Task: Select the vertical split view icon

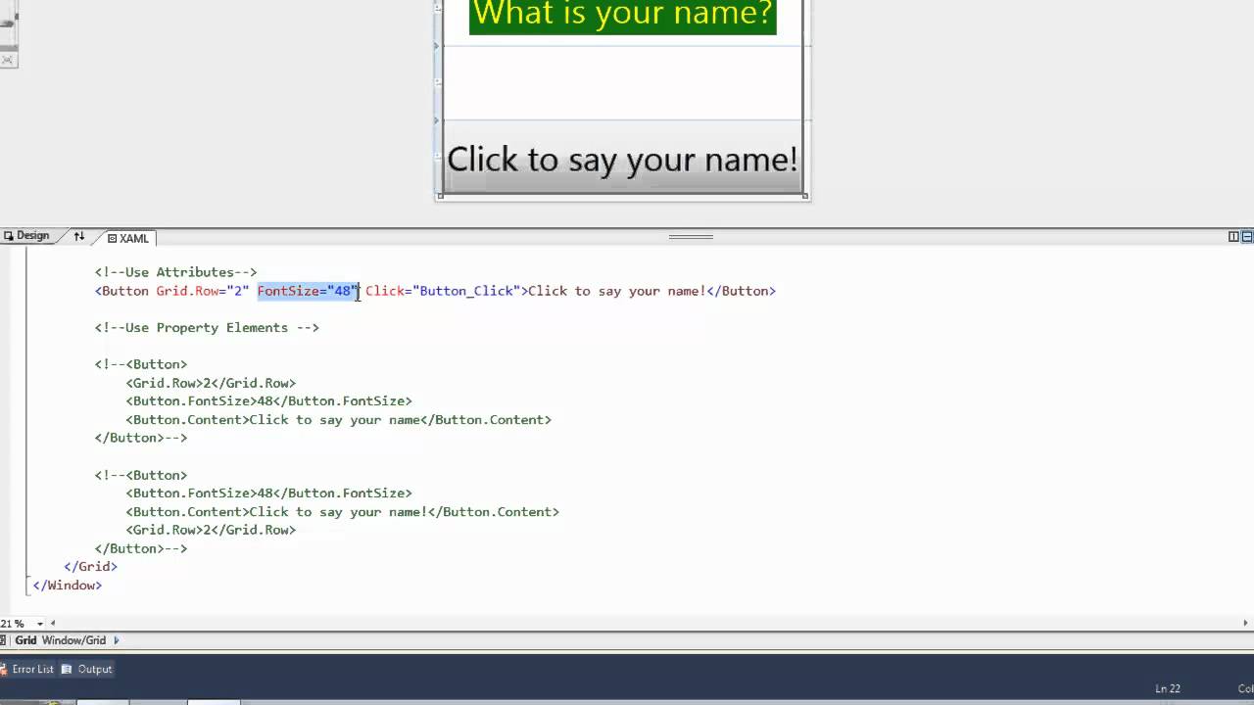Action: (x=1233, y=236)
